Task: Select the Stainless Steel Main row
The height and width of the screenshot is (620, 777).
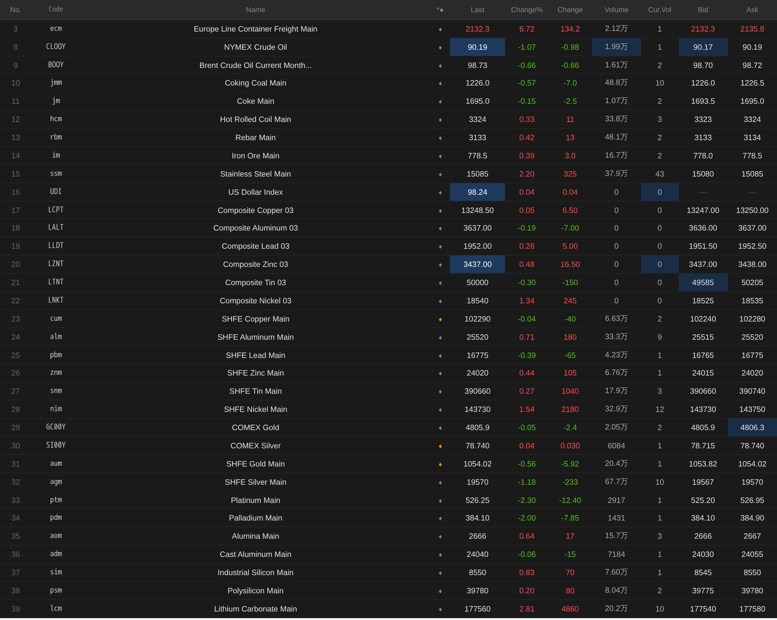Action: [x=255, y=174]
